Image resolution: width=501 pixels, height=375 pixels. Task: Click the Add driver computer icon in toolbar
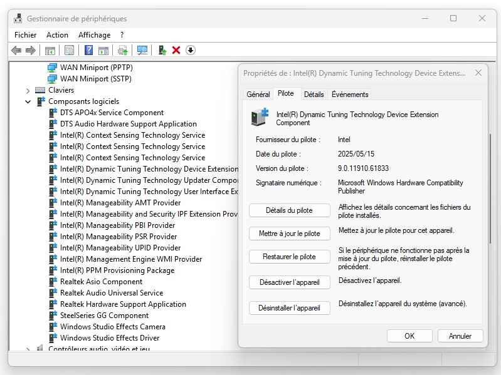pyautogui.click(x=162, y=50)
